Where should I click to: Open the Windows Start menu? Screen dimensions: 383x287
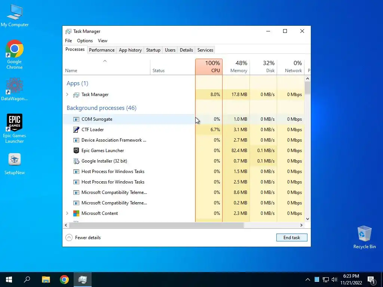[9, 280]
